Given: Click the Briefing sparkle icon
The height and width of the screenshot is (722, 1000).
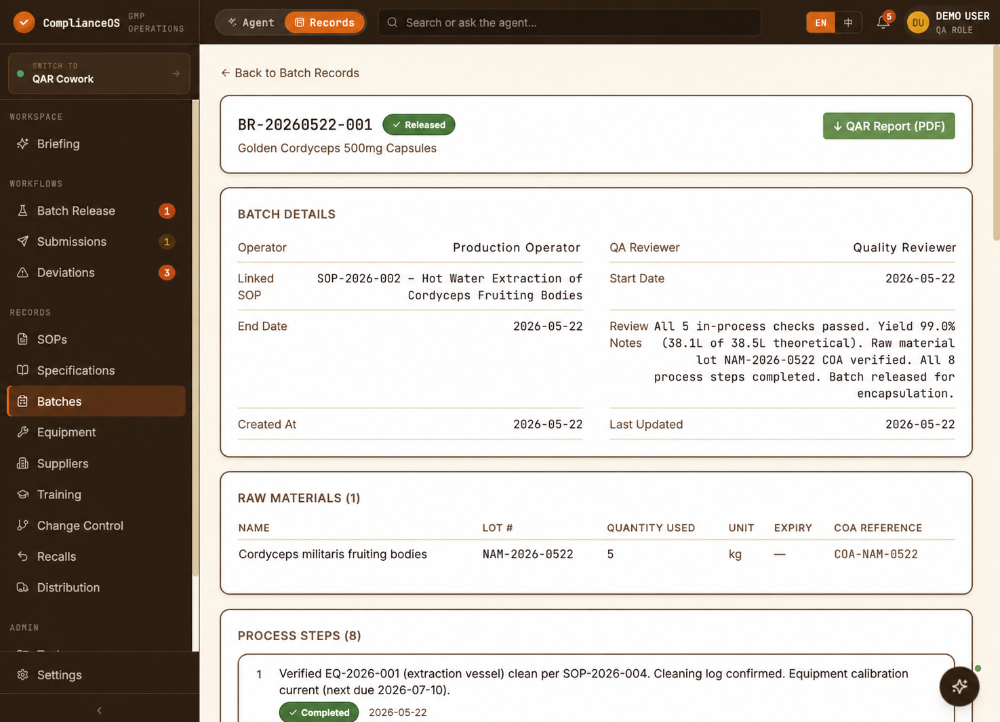Looking at the screenshot, I should coord(22,144).
